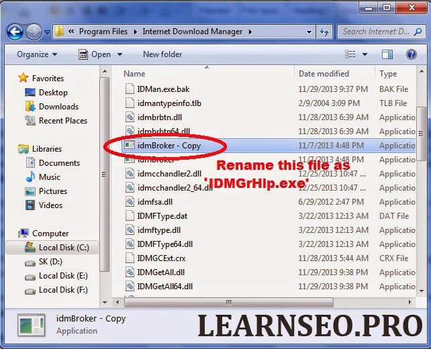The image size is (431, 349).
Task: Open the Videos library
Action: click(x=44, y=205)
